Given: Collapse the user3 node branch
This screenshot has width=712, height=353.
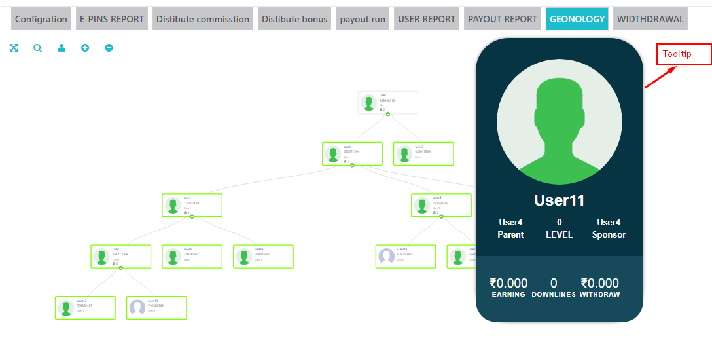Looking at the screenshot, I should pyautogui.click(x=192, y=216).
